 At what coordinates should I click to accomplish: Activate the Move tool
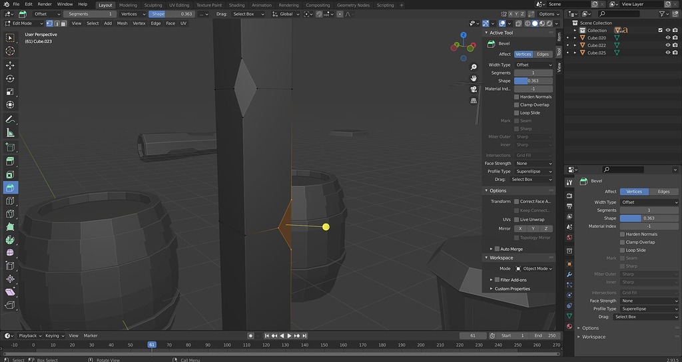tap(10, 65)
